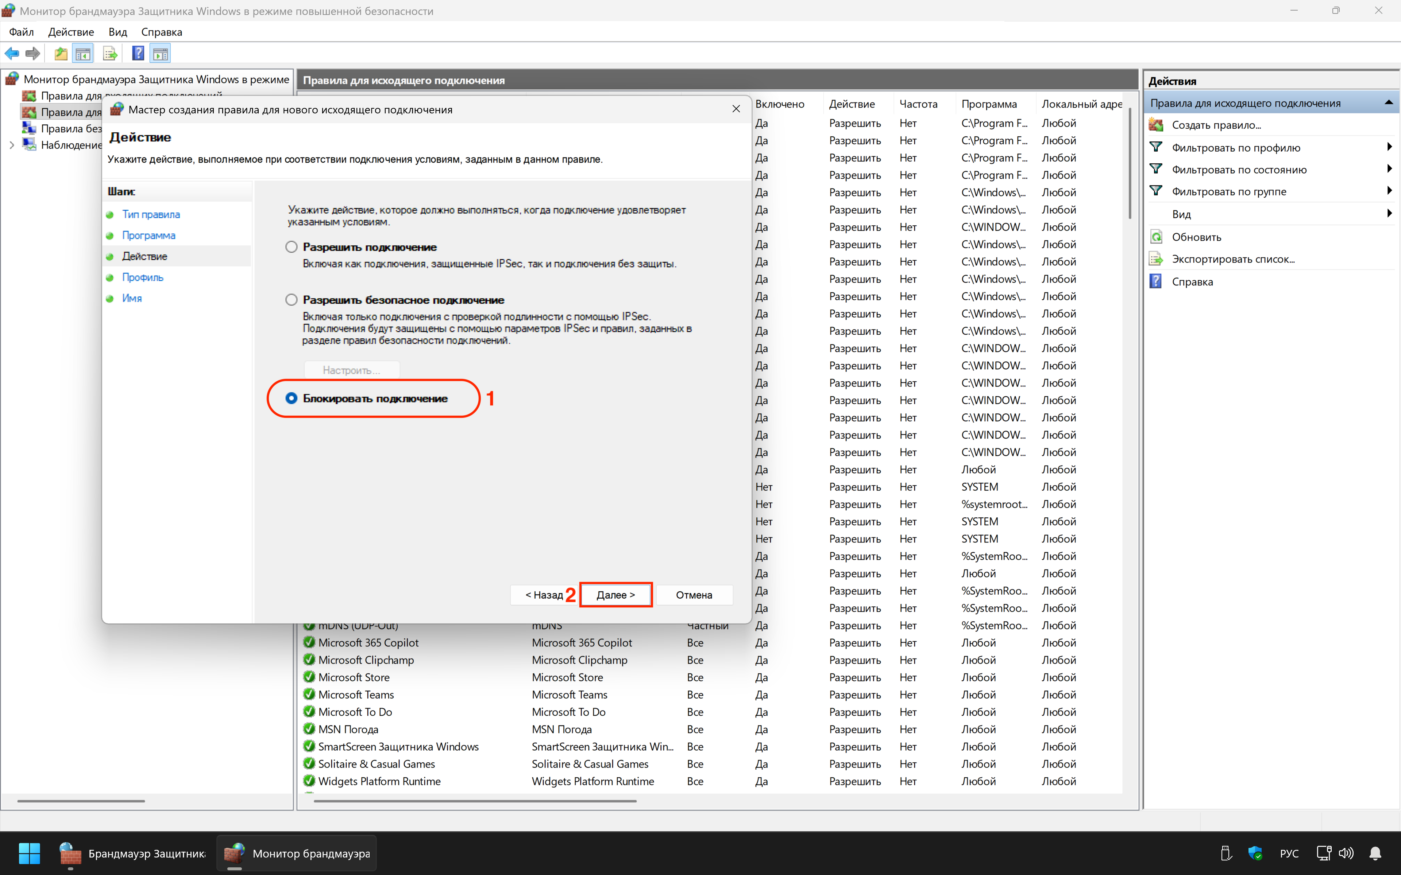Select Разрешить подключение radio option
Screen dimensions: 1401x875
point(291,247)
